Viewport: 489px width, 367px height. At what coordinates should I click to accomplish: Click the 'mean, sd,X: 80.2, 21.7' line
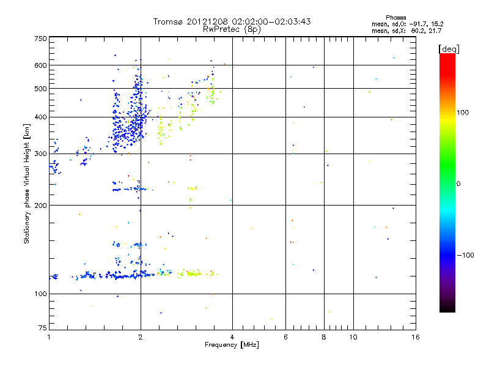pos(406,31)
